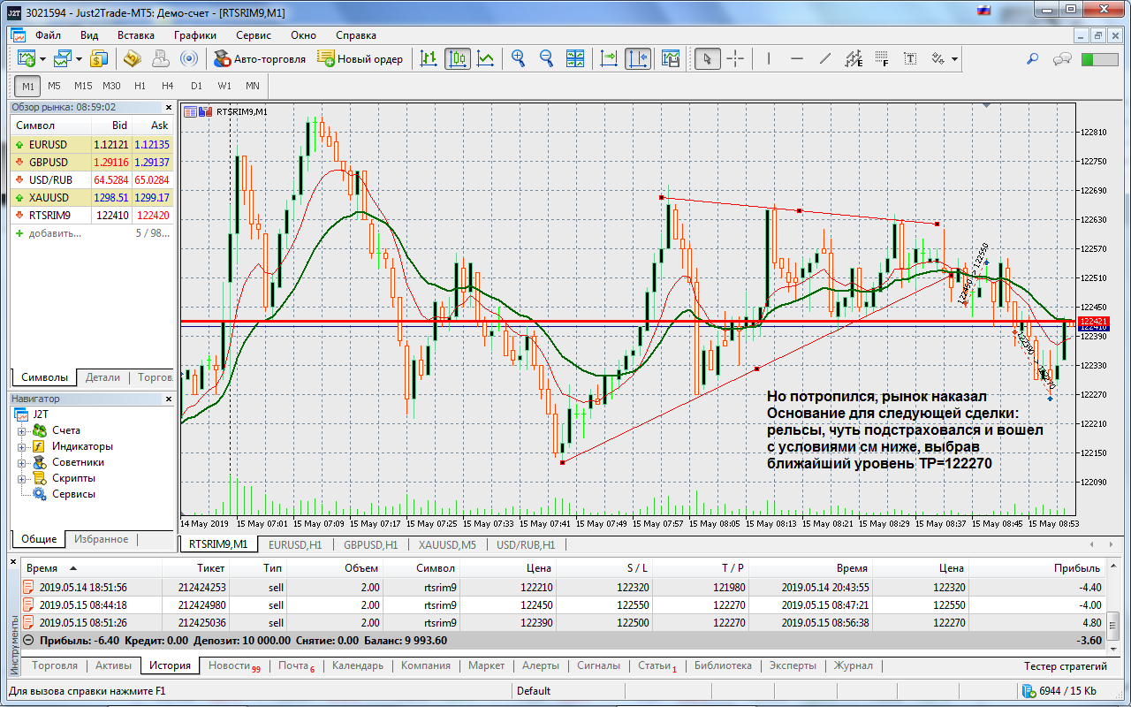Select the H1 timeframe button
This screenshot has height=707, width=1131.
coord(140,86)
